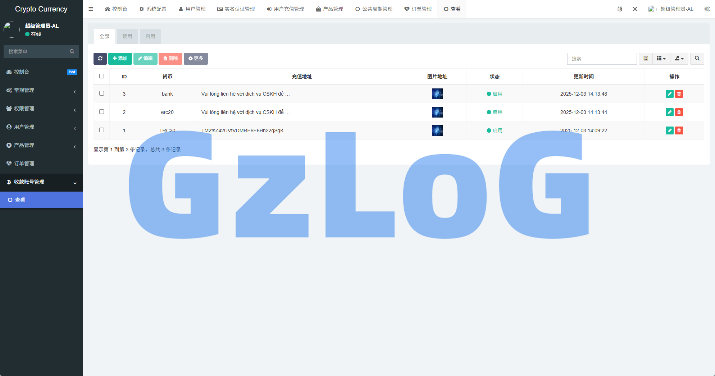
Task: Open the column visibility dropdown
Action: 661,59
